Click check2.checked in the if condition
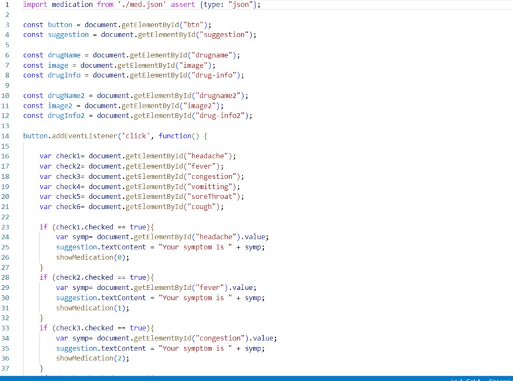This screenshot has height=381, width=513. pos(85,277)
